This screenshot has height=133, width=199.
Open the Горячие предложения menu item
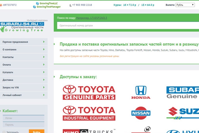click(x=24, y=42)
